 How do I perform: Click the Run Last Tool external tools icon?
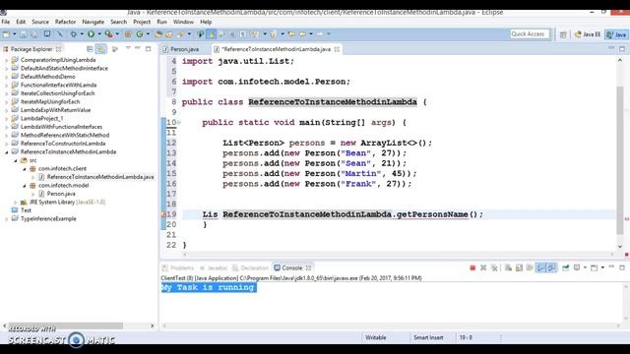point(109,34)
